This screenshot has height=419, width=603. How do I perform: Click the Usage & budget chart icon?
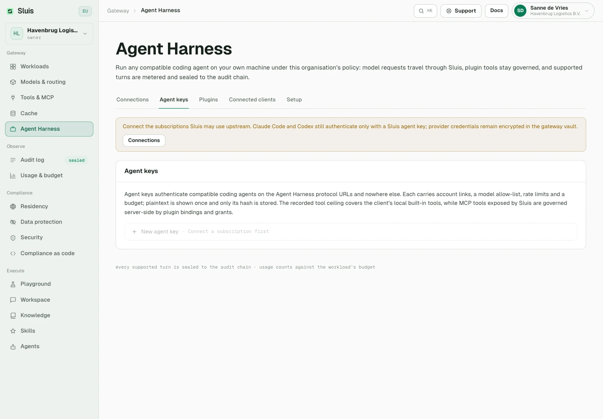point(13,176)
